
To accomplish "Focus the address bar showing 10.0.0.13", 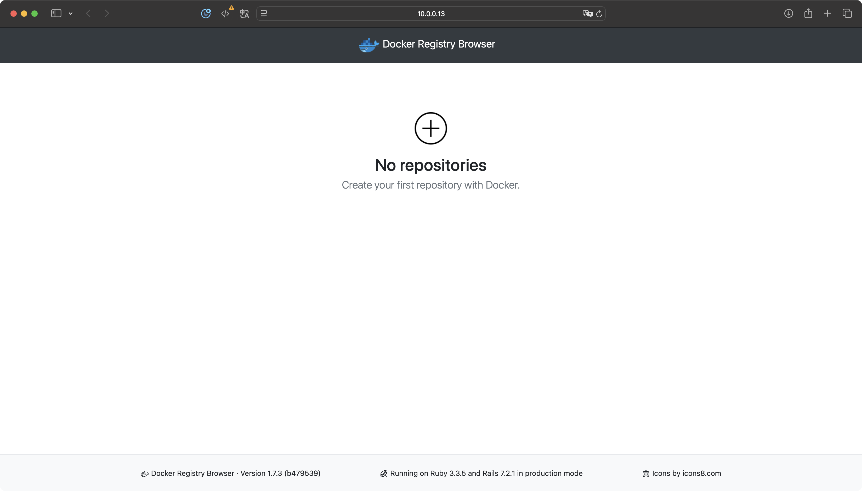I will [430, 14].
